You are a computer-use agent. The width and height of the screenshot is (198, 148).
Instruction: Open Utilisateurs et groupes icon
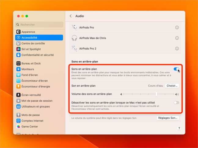click(18, 106)
